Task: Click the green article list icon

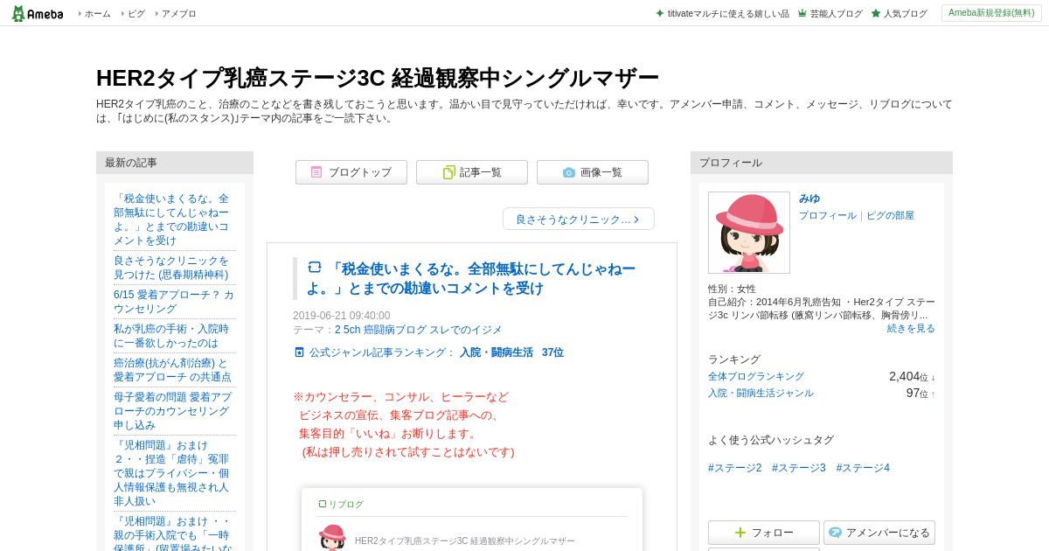Action: 448,172
